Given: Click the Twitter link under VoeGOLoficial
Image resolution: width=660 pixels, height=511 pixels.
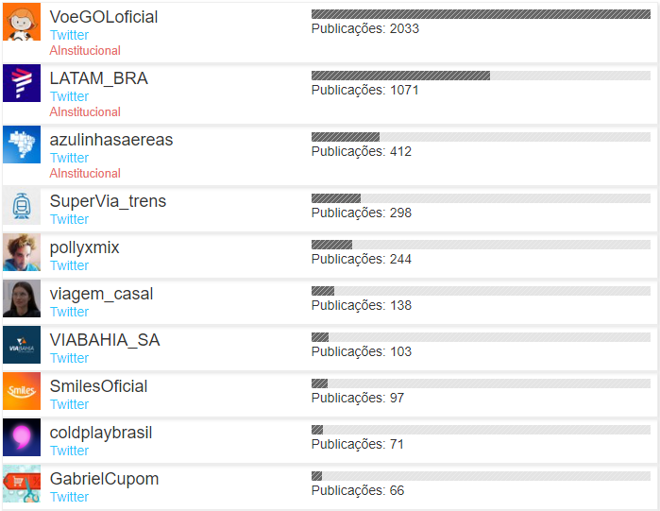Looking at the screenshot, I should pyautogui.click(x=70, y=35).
